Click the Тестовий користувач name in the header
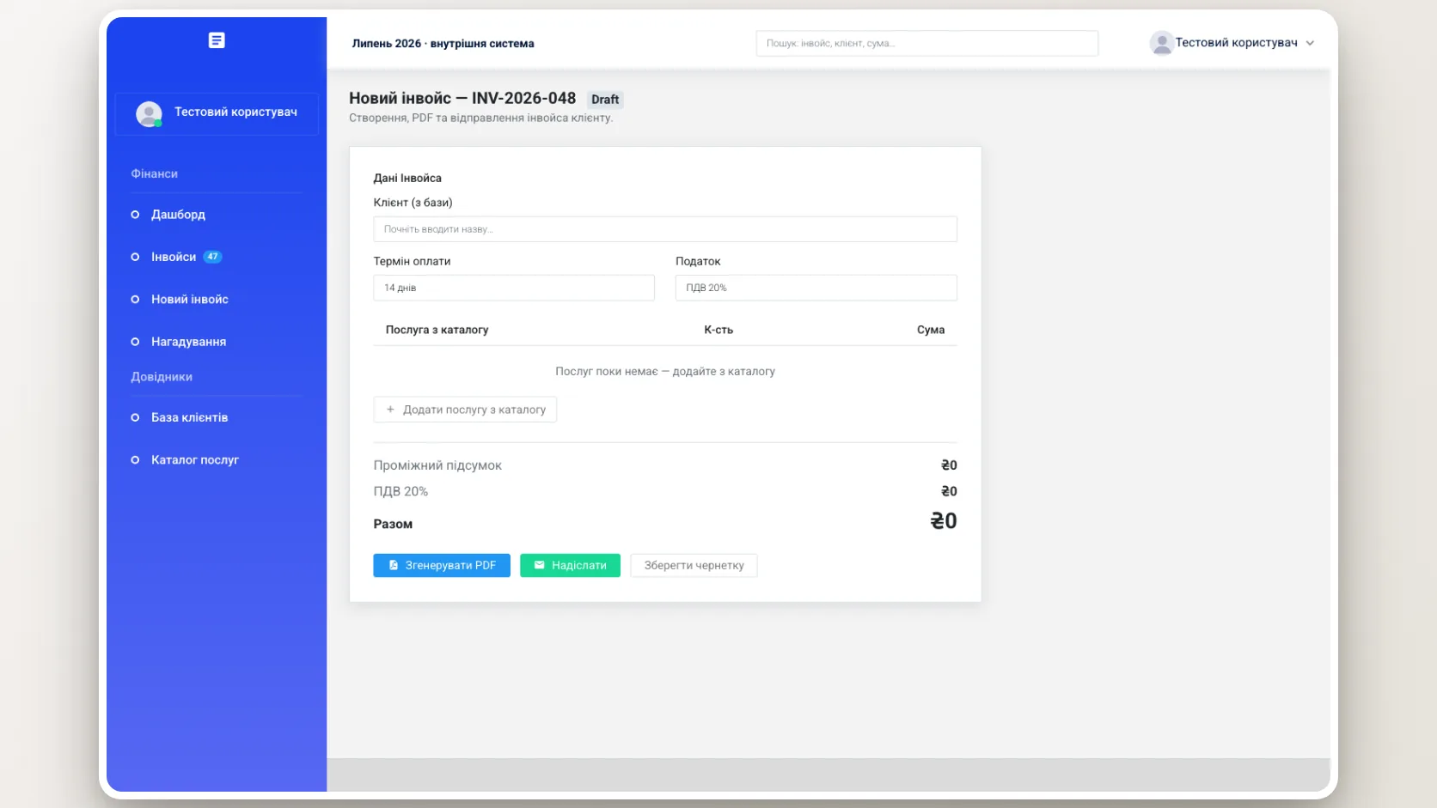The height and width of the screenshot is (808, 1437). pyautogui.click(x=1236, y=43)
